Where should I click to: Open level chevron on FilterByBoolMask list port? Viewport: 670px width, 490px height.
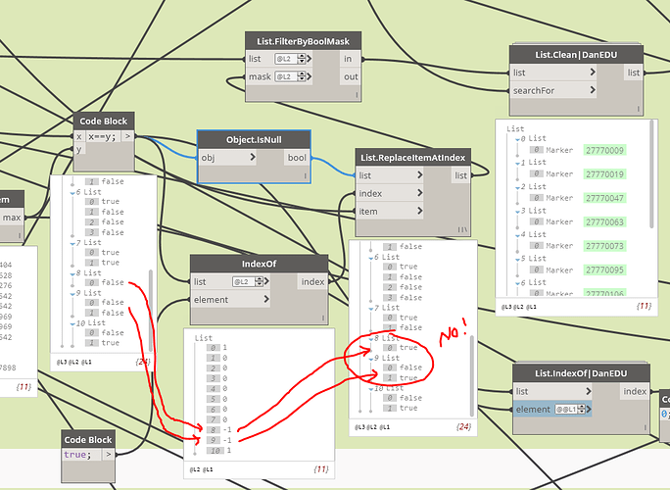click(309, 59)
